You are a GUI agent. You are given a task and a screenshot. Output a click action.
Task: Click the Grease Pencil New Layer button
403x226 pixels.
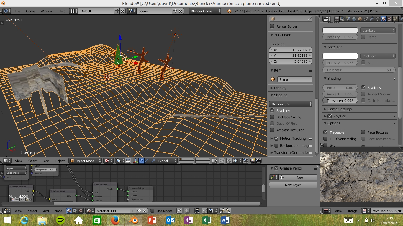point(293,185)
